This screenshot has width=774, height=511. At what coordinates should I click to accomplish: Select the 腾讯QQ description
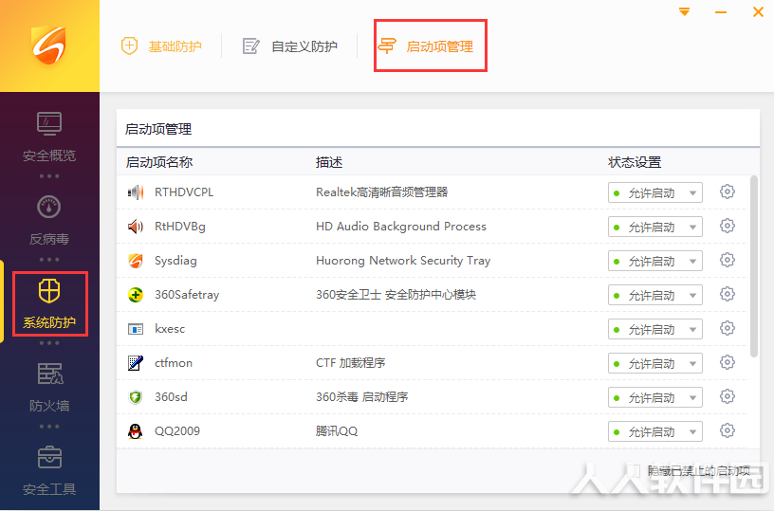tap(337, 431)
